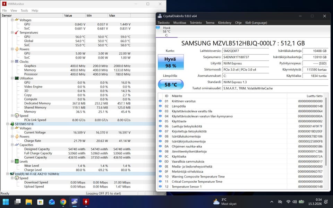Click the network card icon beside Intel Wi-Fi 6E AX210
The image size is (333, 208).
pos(12,174)
